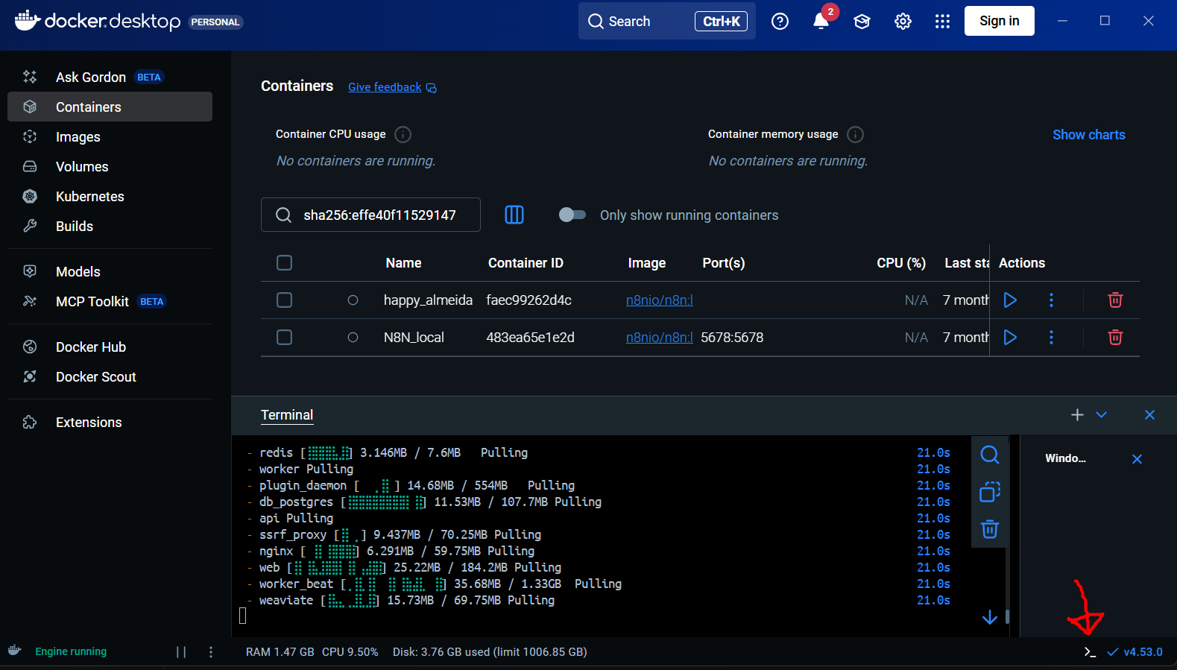Toggle Only show running containers switch
This screenshot has width=1177, height=670.
572,215
